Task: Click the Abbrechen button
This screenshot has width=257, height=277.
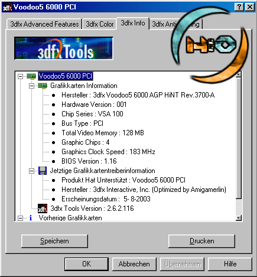Action: (134, 264)
